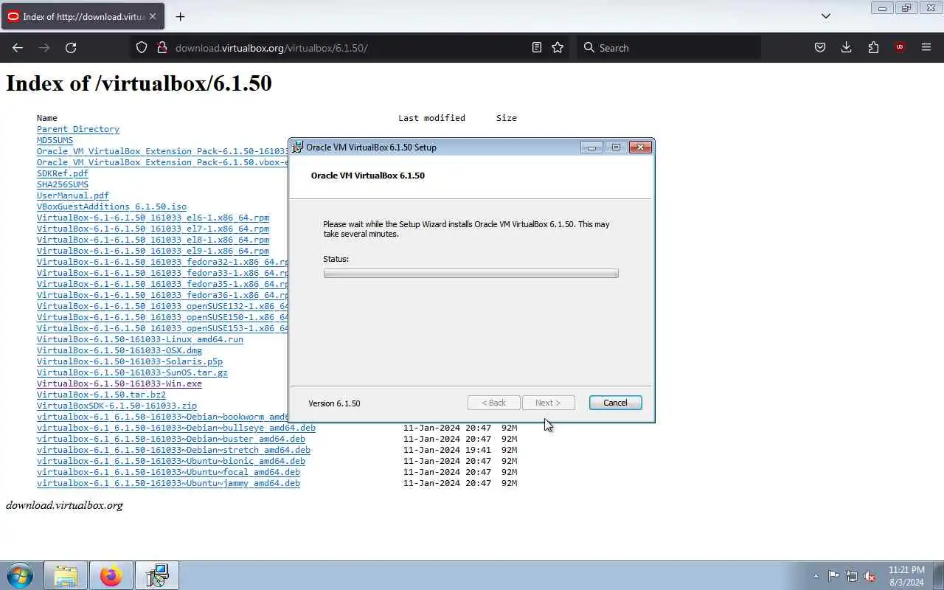This screenshot has width=944, height=590.
Task: Bookmark this page with the star icon
Action: point(558,47)
